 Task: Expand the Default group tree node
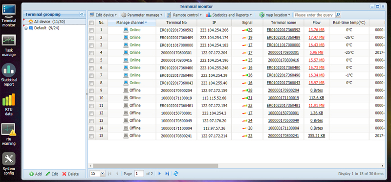pos(26,28)
